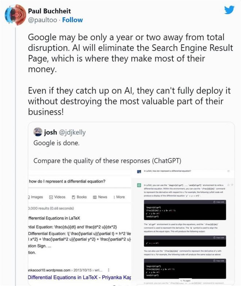Expand the More search options menu
This screenshot has height=286, width=241.
118,197
